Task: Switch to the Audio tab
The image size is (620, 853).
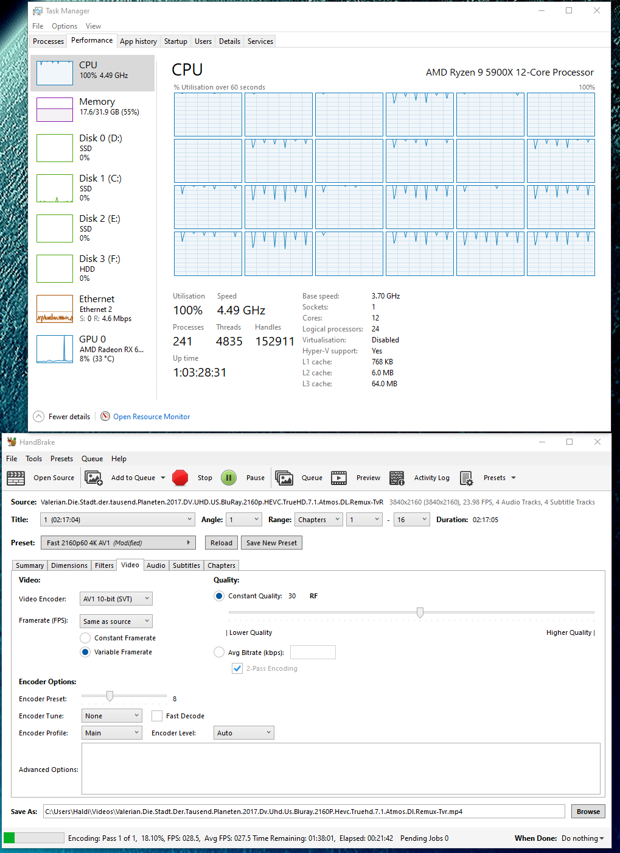Action: pyautogui.click(x=156, y=565)
